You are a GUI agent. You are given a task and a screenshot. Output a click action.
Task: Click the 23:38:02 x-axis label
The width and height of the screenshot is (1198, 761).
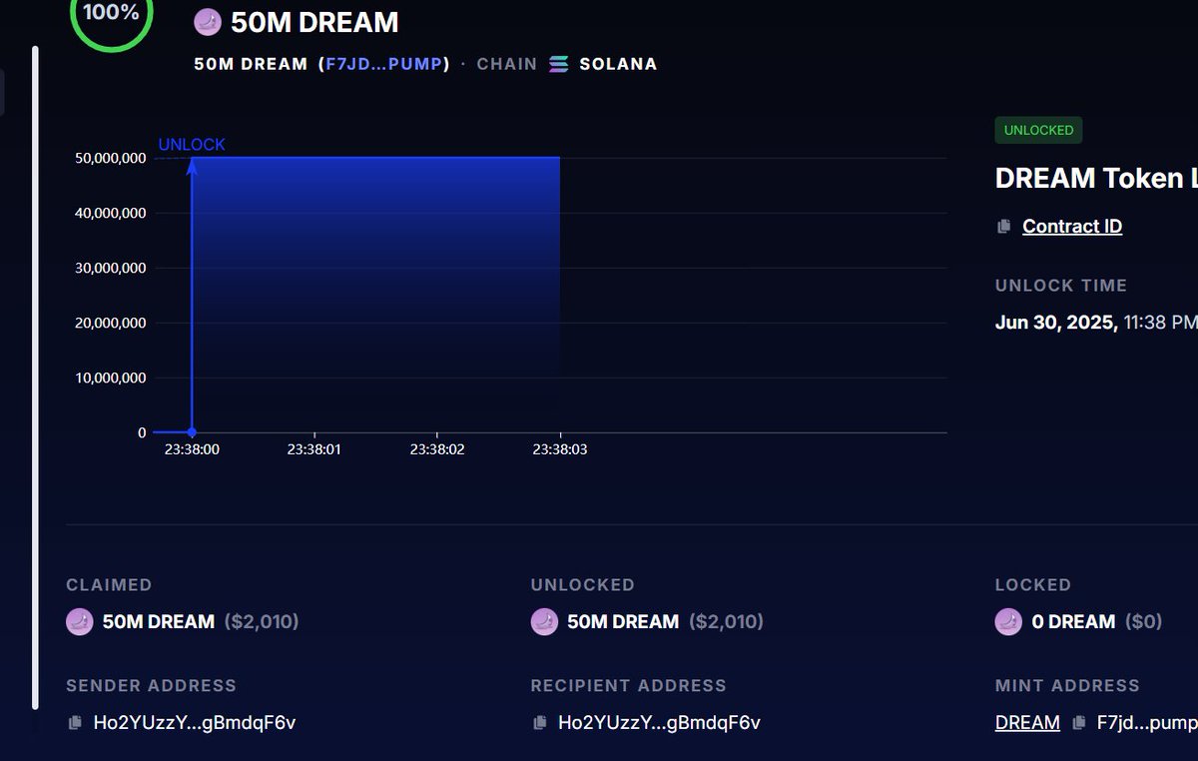tap(437, 449)
